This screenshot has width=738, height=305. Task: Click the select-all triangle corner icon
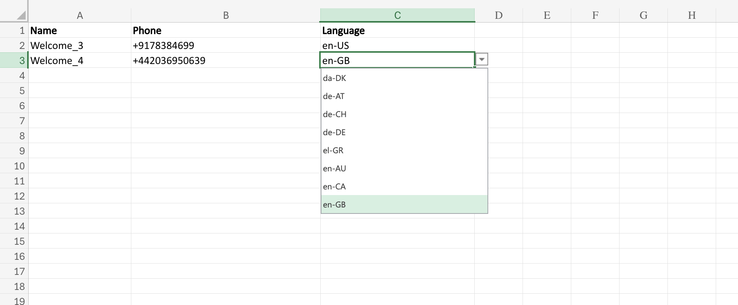[21, 15]
